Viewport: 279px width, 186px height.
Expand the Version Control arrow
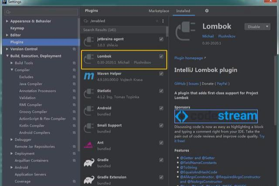[x=7, y=49]
